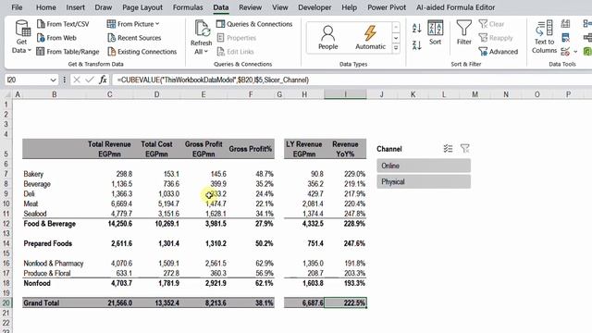Expand the Name Box dropdown
This screenshot has width=592, height=333.
(53, 80)
